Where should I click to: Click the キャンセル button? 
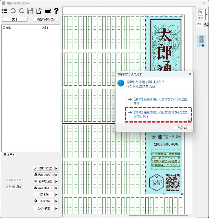[x=183, y=128]
